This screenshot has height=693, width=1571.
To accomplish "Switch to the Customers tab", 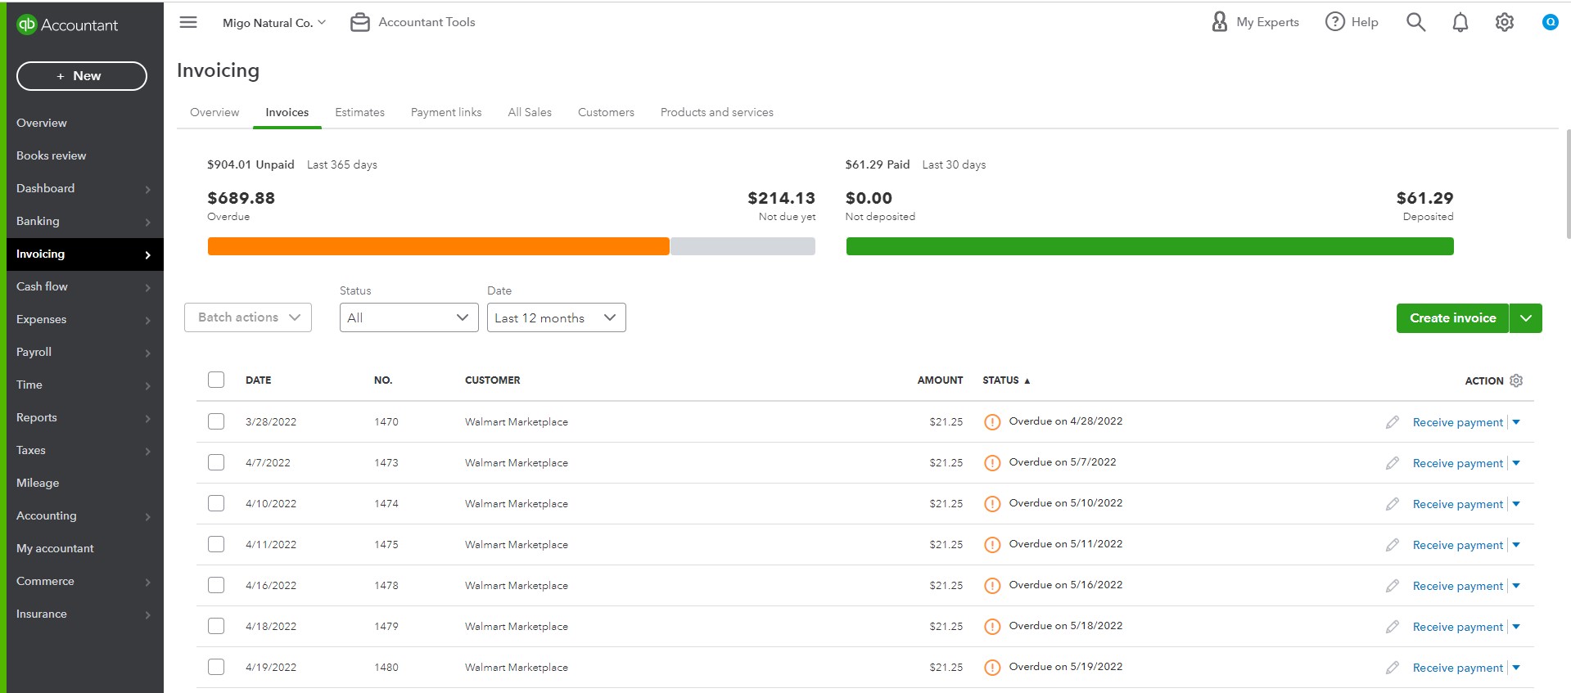I will 606,112.
